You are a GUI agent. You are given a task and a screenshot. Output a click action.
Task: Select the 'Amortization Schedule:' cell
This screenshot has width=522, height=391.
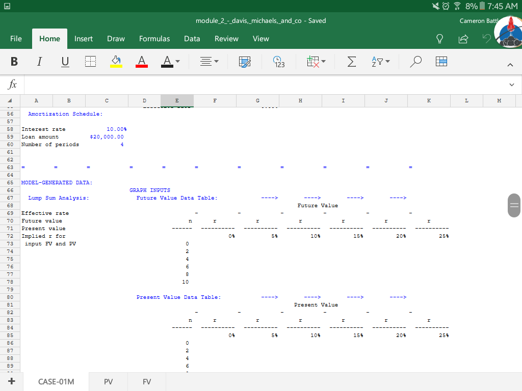point(65,114)
